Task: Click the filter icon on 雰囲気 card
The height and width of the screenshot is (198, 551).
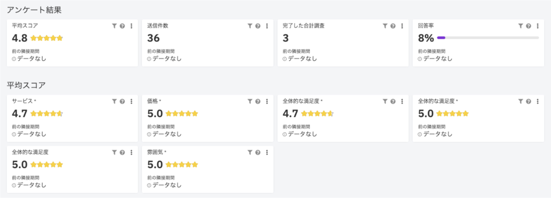Action: 249,152
